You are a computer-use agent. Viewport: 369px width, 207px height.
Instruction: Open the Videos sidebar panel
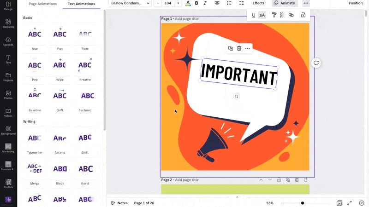click(8, 113)
